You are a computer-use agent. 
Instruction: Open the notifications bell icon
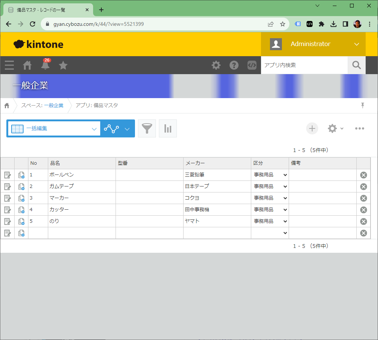[x=45, y=65]
